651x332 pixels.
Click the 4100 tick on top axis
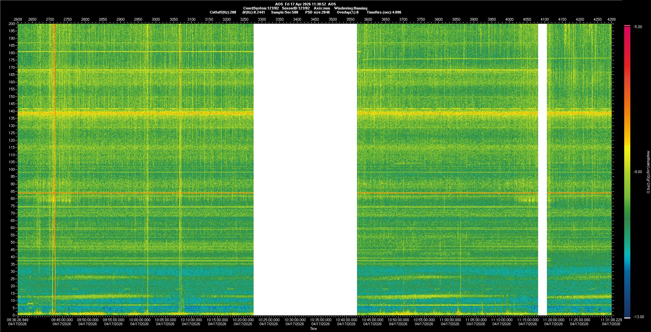click(545, 19)
